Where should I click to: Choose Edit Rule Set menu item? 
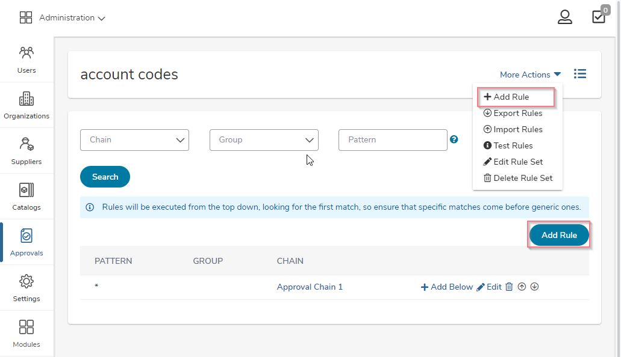[x=513, y=162]
